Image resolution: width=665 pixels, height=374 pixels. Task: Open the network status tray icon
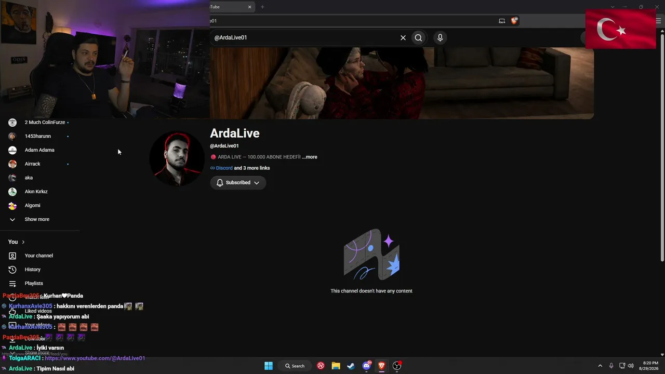[622, 366]
